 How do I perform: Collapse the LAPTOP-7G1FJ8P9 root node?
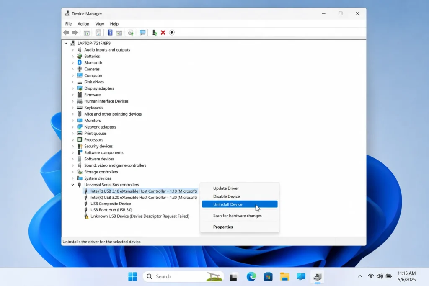66,43
